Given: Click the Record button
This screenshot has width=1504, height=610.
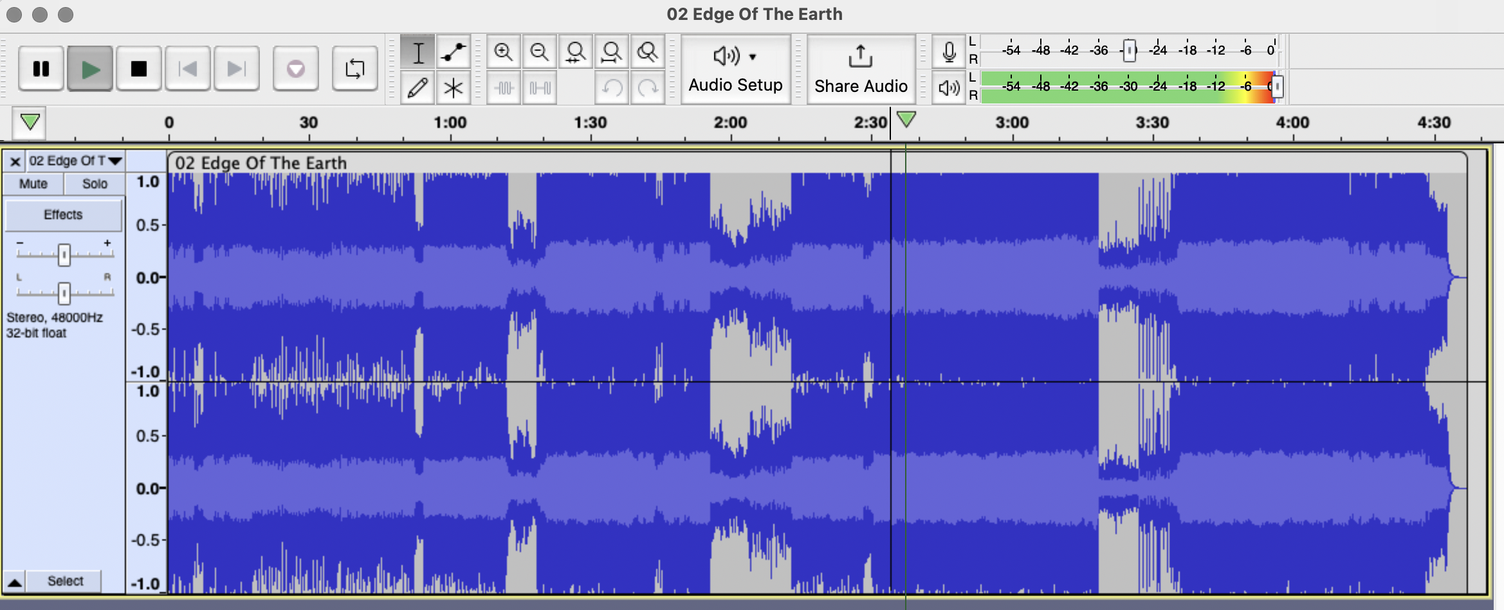Looking at the screenshot, I should tap(296, 69).
